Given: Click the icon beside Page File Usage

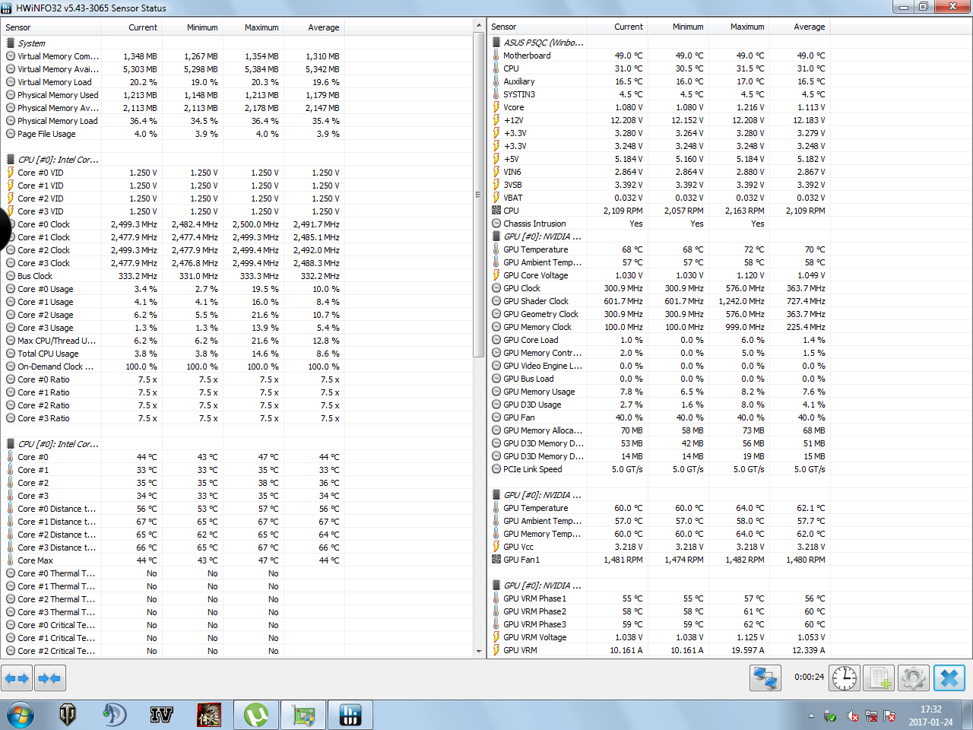Looking at the screenshot, I should pos(11,134).
